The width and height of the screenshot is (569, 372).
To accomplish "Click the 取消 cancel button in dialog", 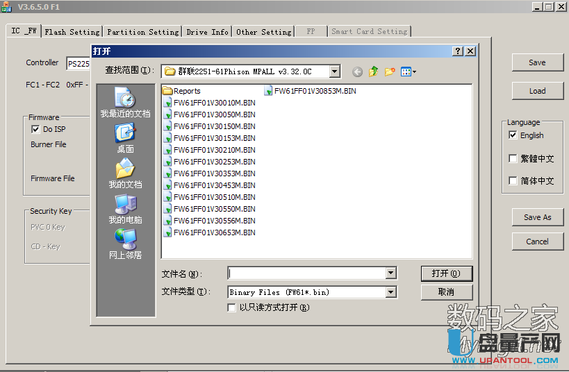I will point(446,292).
